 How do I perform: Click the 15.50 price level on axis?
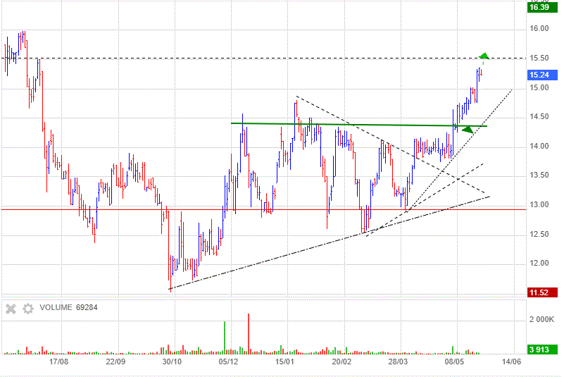(x=540, y=58)
